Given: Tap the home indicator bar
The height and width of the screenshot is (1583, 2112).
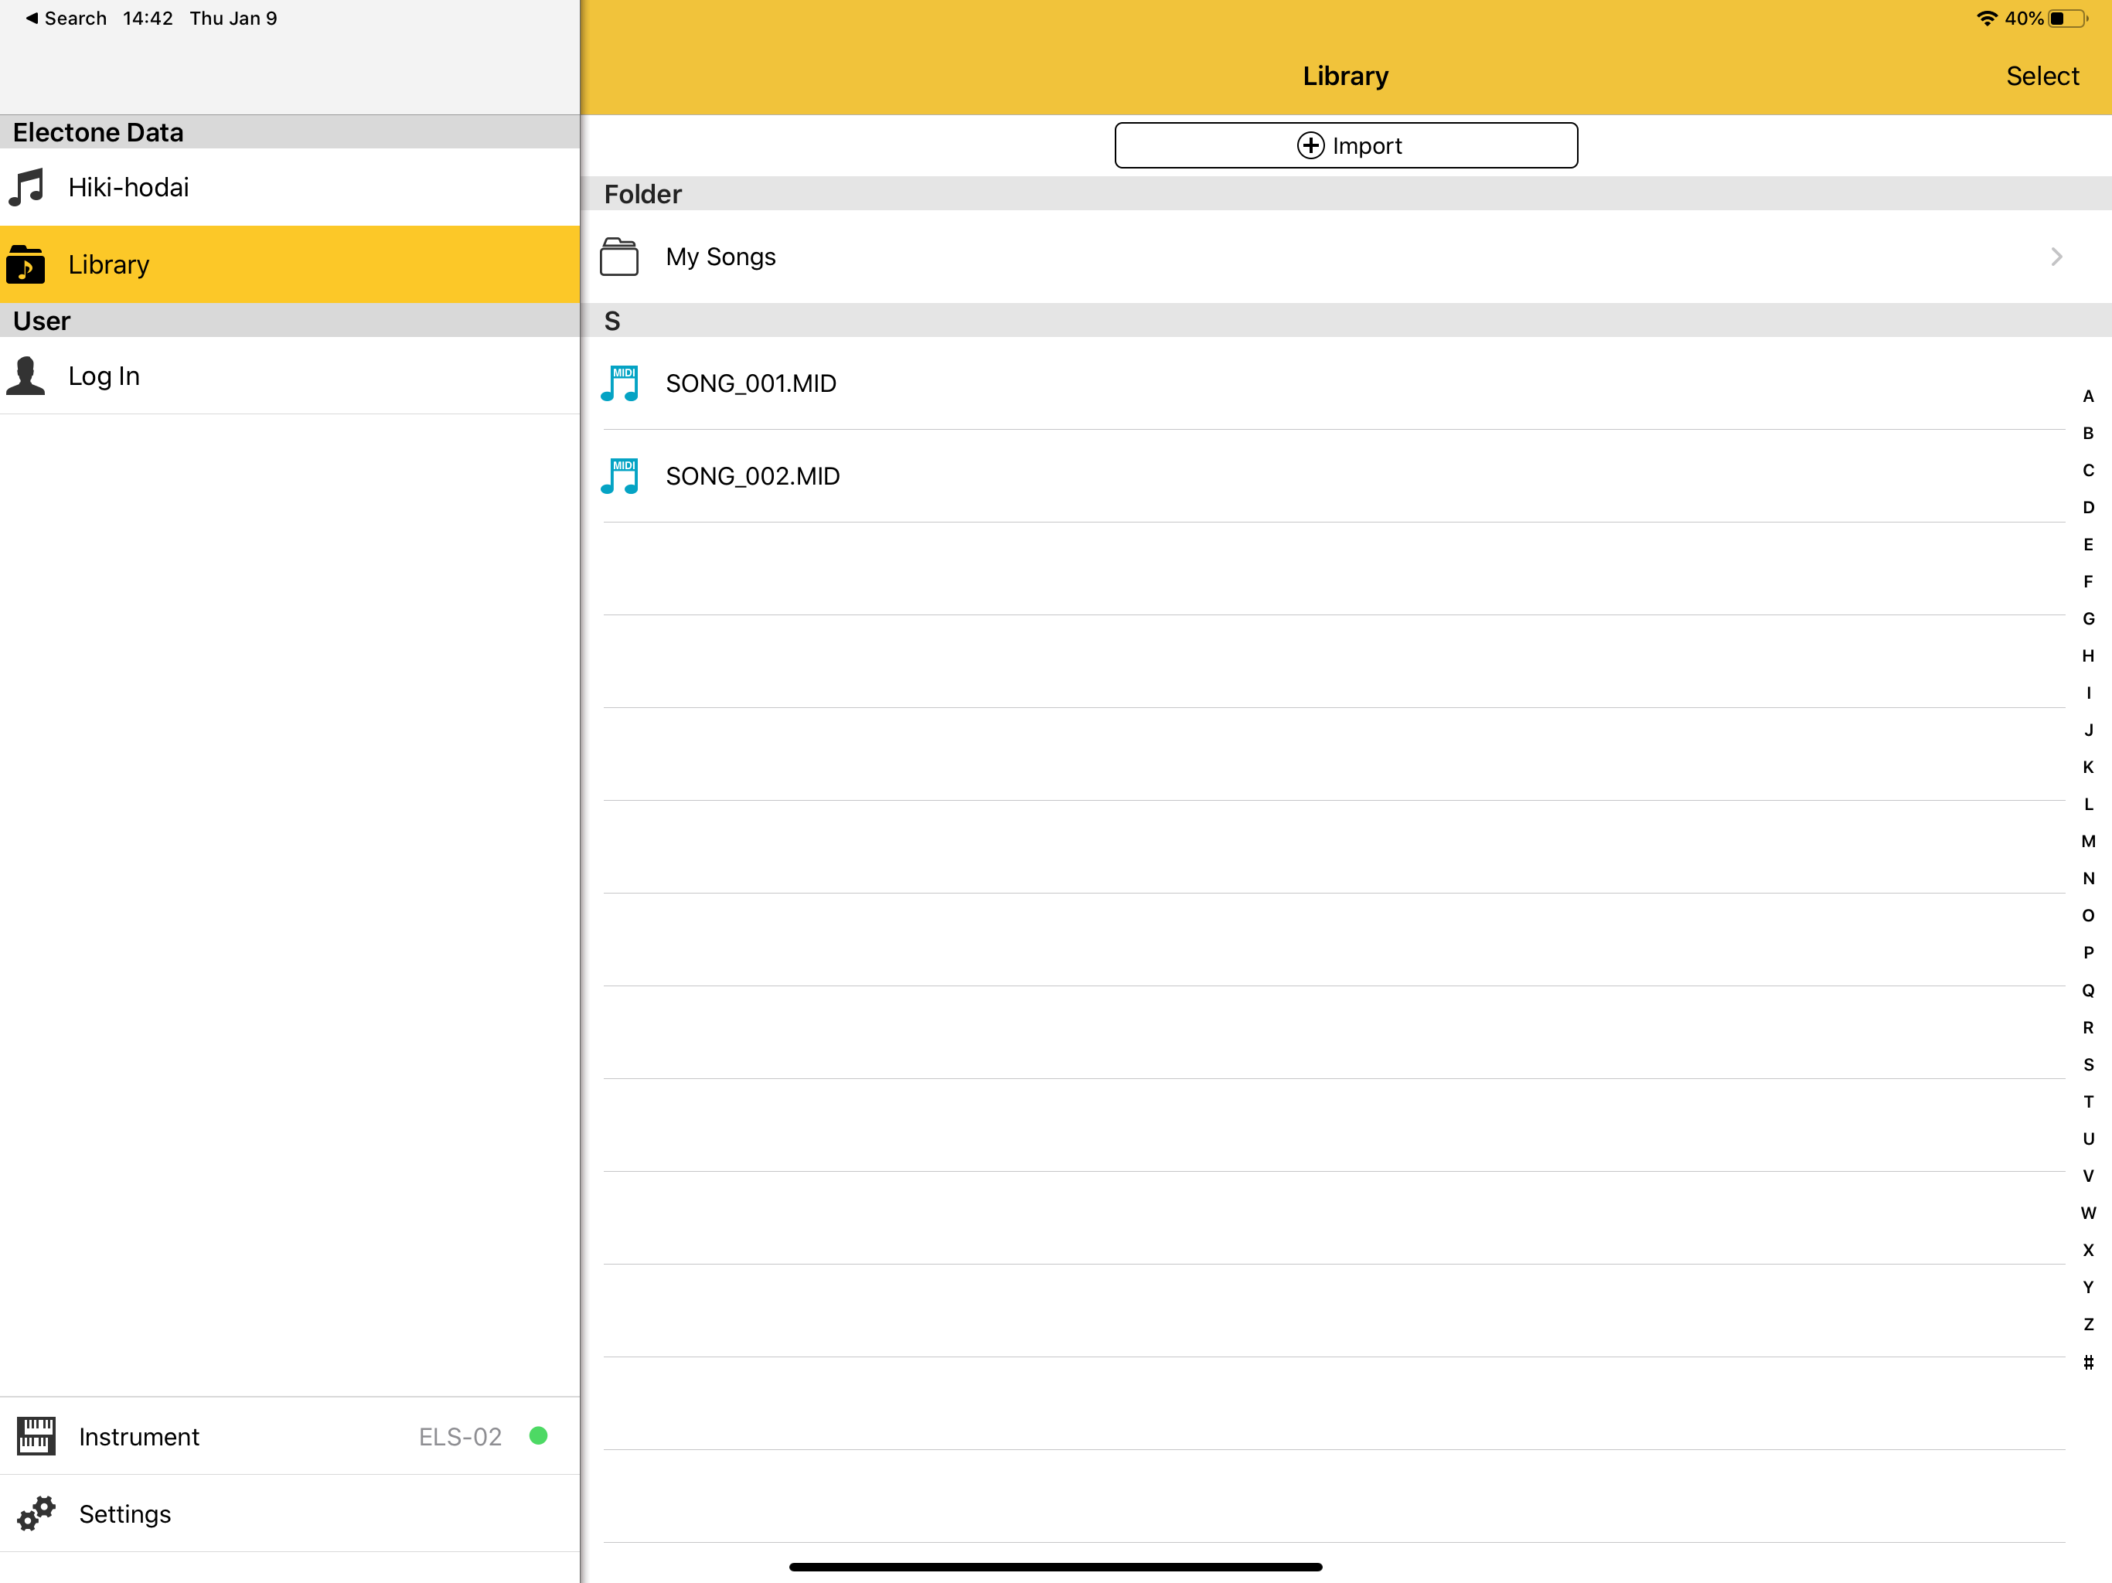Looking at the screenshot, I should point(1056,1567).
